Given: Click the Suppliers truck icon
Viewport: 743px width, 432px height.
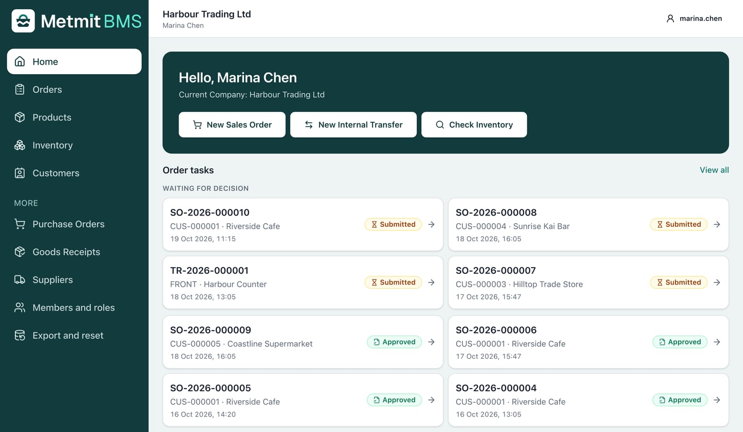Looking at the screenshot, I should tap(20, 279).
